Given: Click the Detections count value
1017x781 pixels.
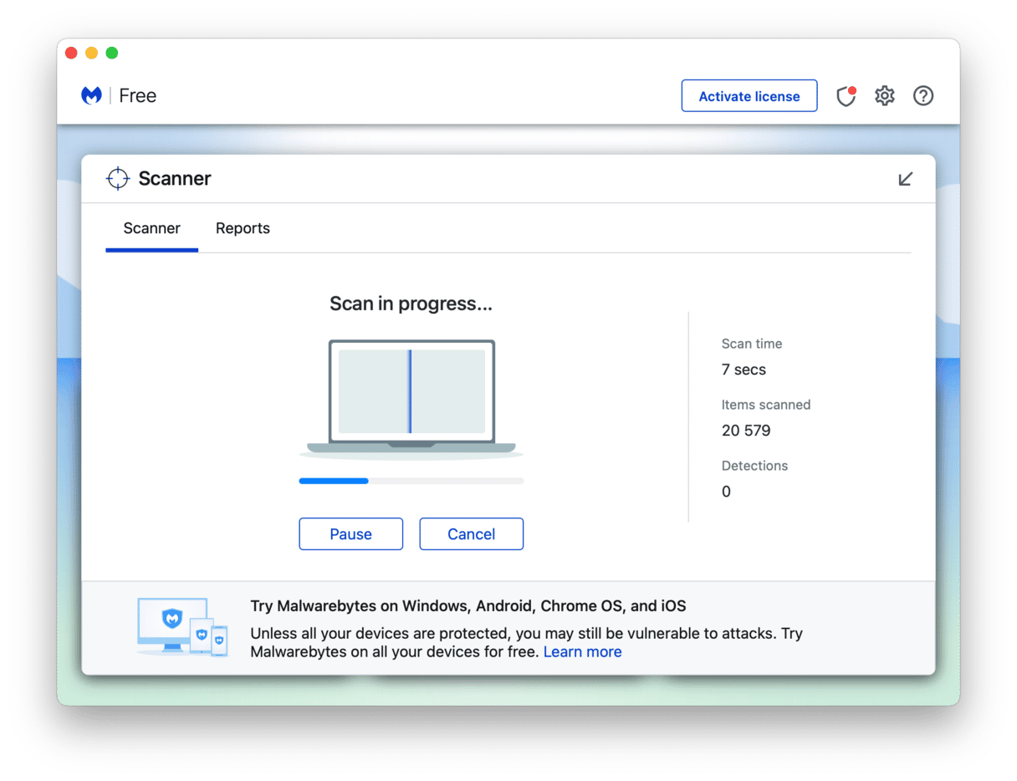Looking at the screenshot, I should [x=726, y=492].
